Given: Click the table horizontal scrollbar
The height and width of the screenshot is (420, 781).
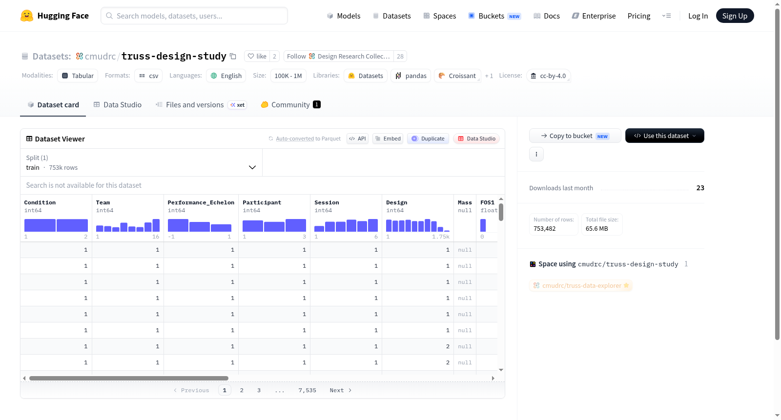Looking at the screenshot, I should pos(129,378).
